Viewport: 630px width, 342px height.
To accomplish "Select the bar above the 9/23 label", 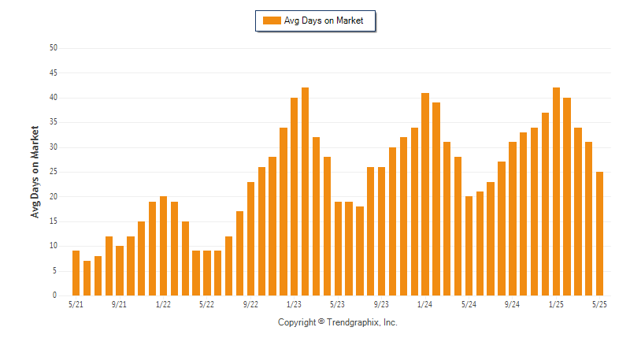I will point(381,232).
